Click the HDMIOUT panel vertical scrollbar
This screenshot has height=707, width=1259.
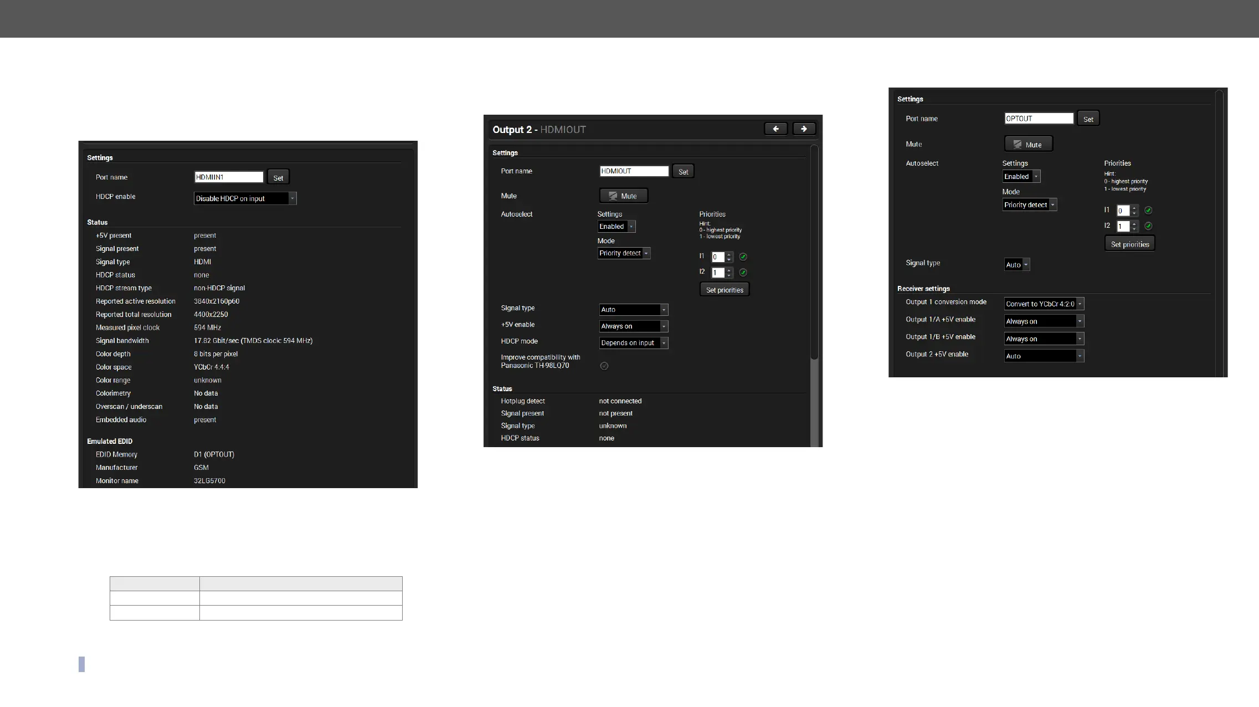coord(814,296)
